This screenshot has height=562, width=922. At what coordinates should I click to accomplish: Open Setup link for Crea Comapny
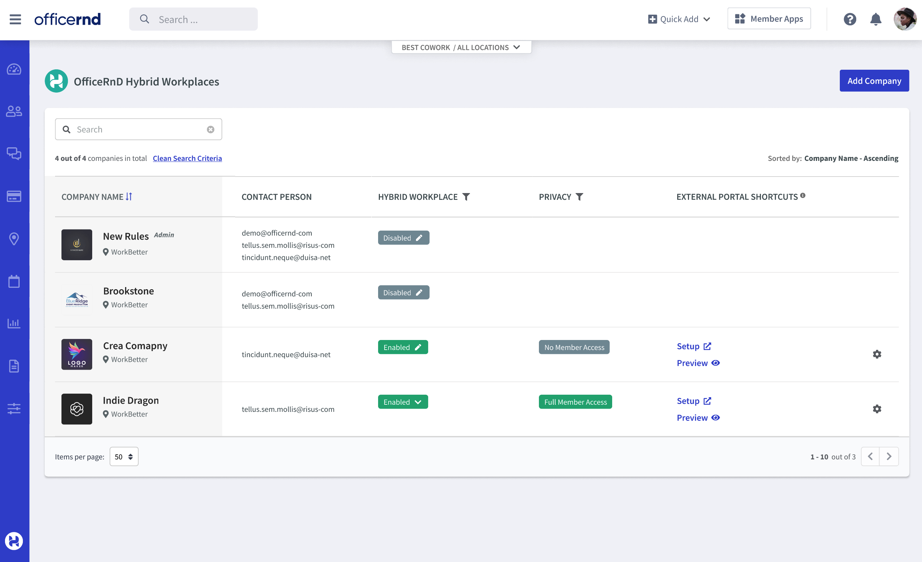click(694, 346)
